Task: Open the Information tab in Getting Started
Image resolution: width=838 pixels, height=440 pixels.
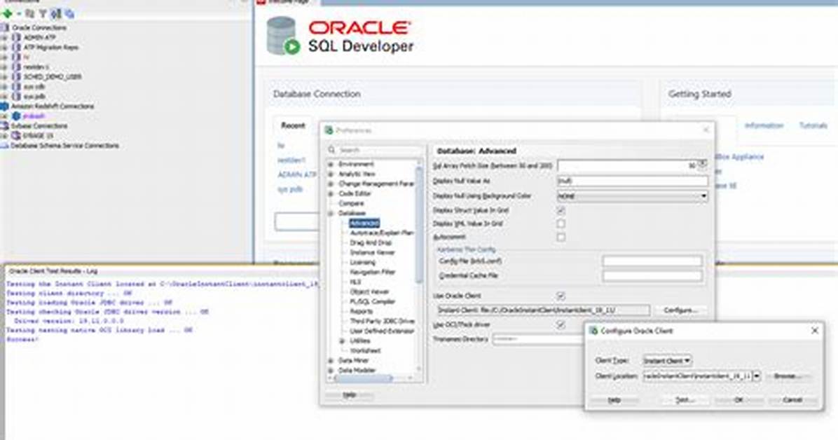Action: pos(764,125)
